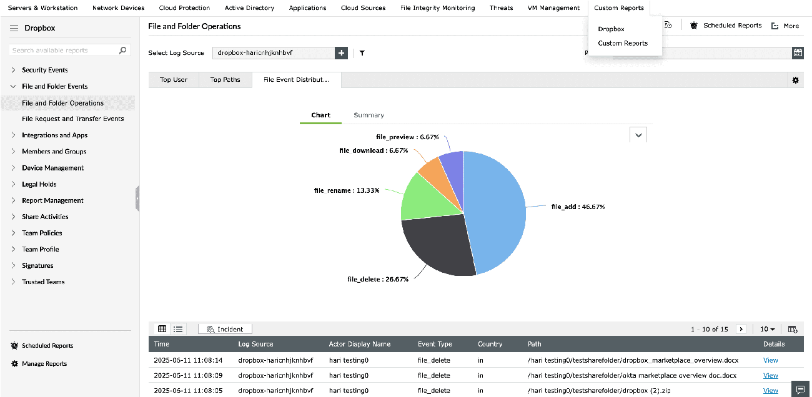Open Active Directory tab

249,8
